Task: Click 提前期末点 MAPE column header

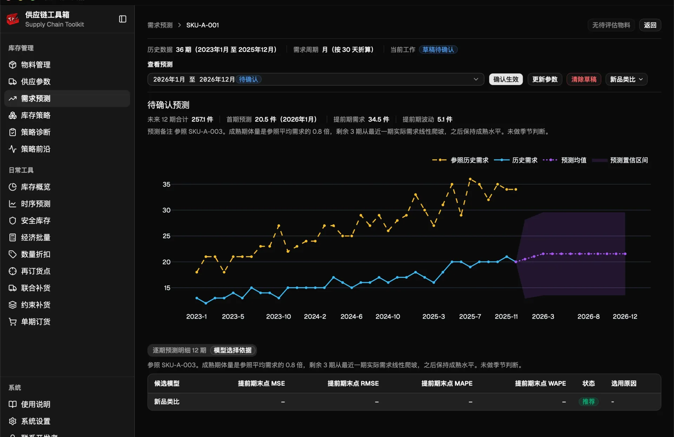Action: tap(447, 383)
